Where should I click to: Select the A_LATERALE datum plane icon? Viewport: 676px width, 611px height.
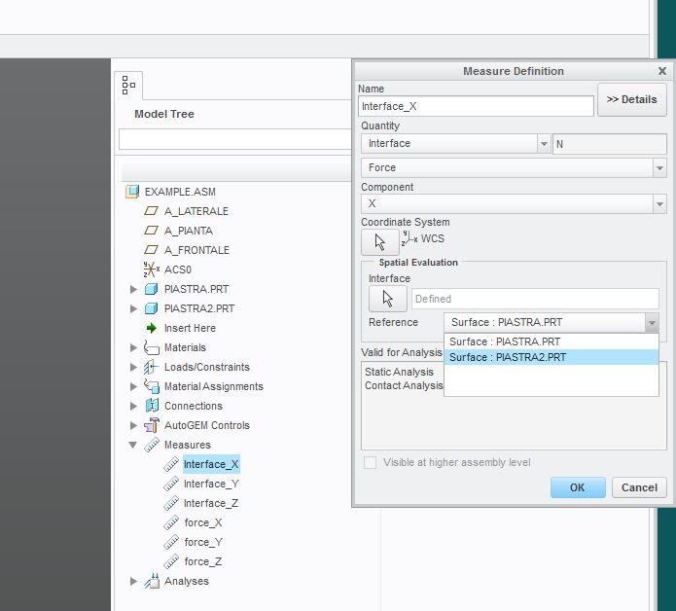coord(151,211)
